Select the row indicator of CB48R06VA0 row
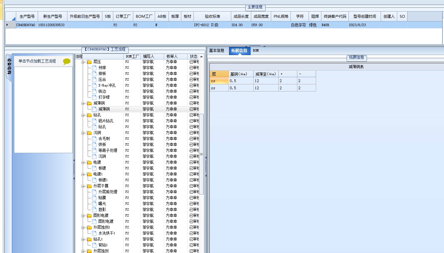 [x=11, y=25]
